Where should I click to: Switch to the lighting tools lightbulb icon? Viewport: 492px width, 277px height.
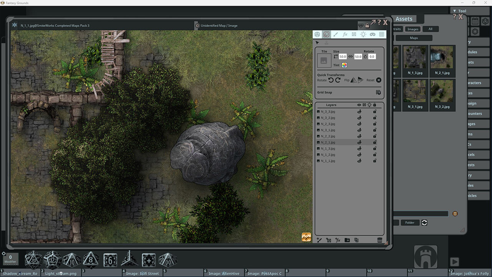coord(363,34)
